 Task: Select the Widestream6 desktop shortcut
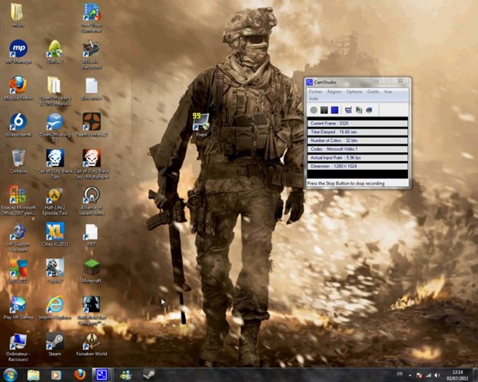pyautogui.click(x=18, y=125)
